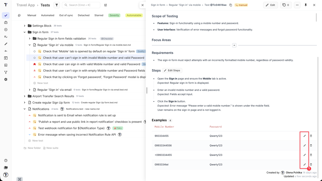Click the Edit button in header
Screen dimensions: 322x181
point(270,5)
